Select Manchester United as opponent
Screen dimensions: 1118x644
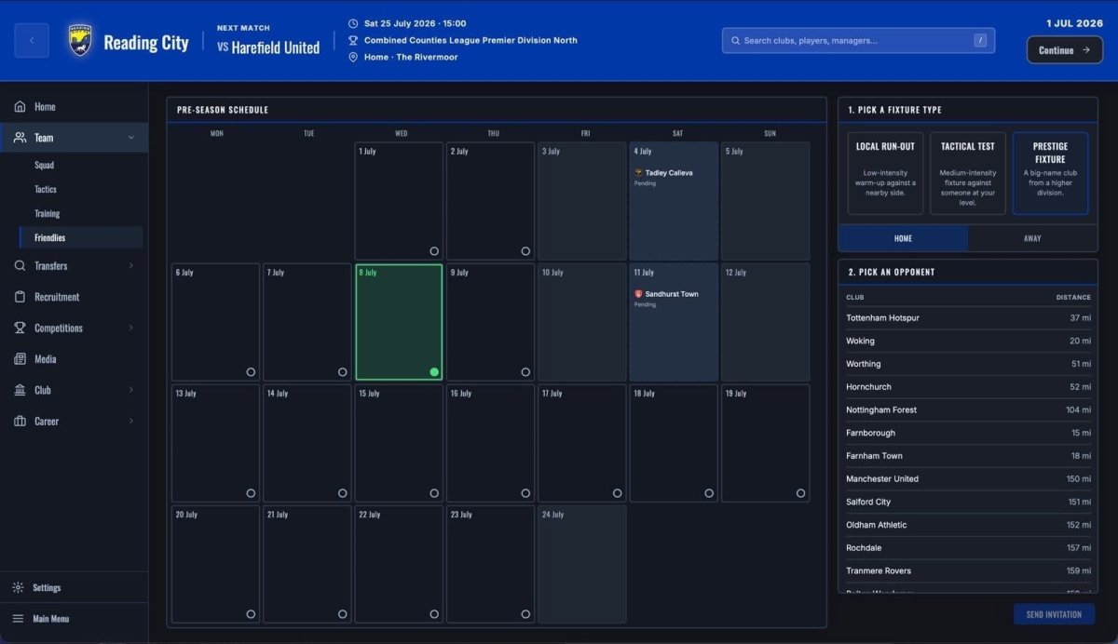[968, 479]
